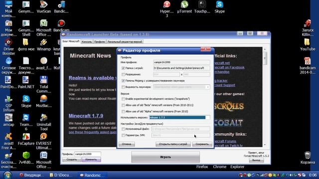This screenshot has height=179, width=319.
Task: Switch to 'Профили' tab
Action: tap(100, 42)
